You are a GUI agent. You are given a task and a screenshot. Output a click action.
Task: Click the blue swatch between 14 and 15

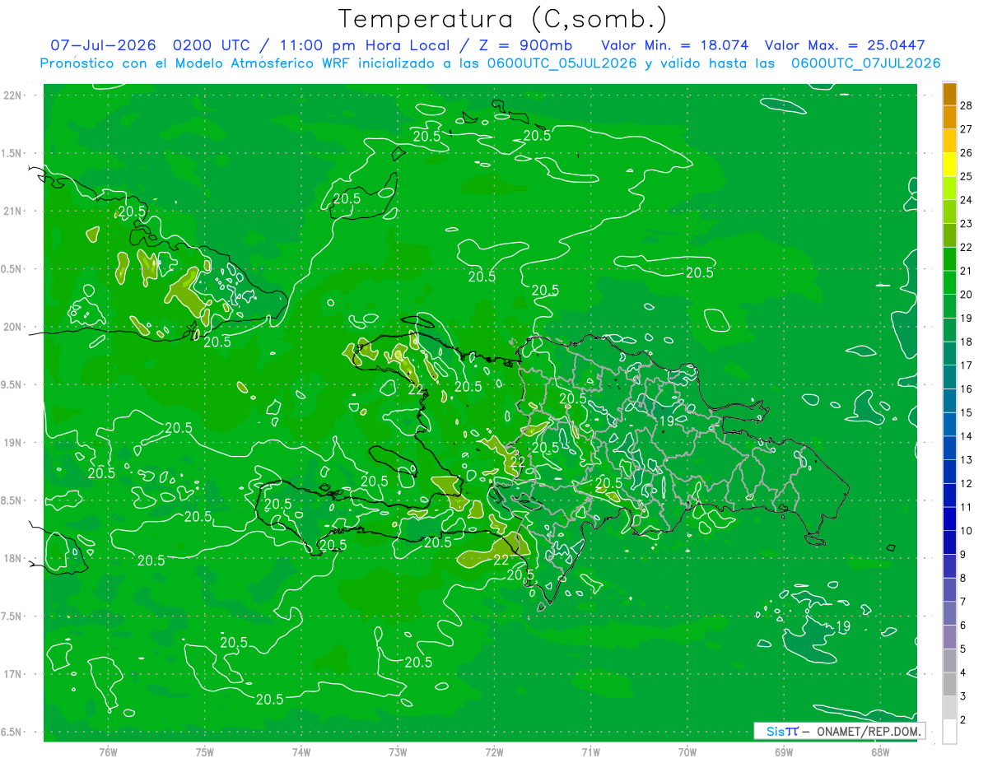coord(949,425)
